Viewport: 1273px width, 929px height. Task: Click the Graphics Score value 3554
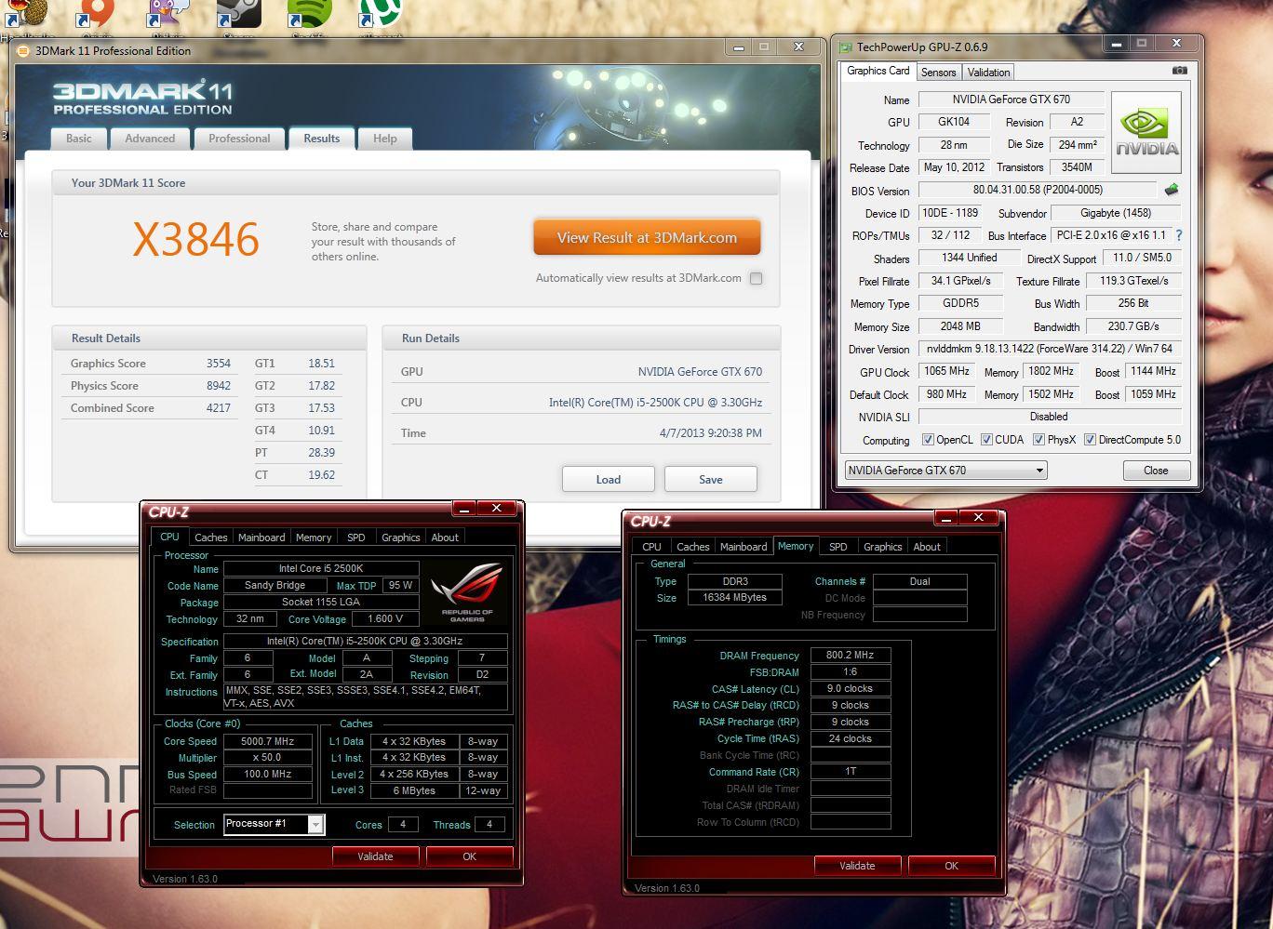[219, 364]
